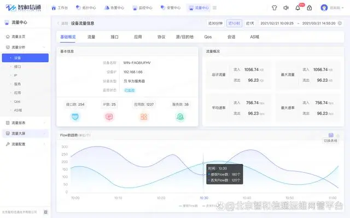Click the 接口数 port icon
This screenshot has height=218, width=350.
coord(75,117)
